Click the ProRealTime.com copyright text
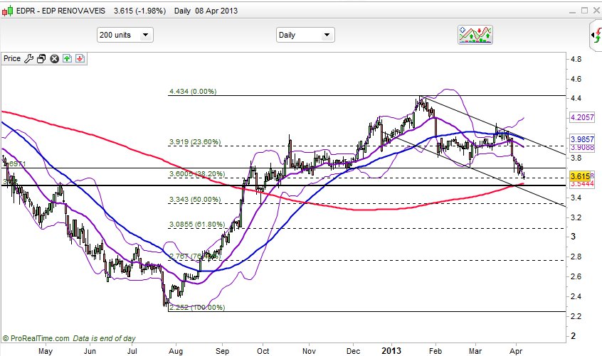This screenshot has width=602, height=356. pyautogui.click(x=36, y=338)
